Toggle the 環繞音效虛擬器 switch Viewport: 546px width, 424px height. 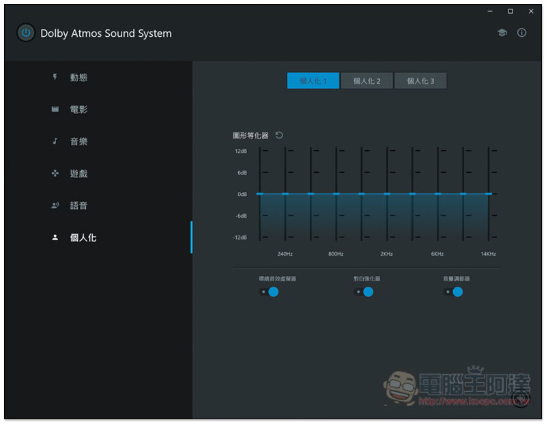click(268, 292)
